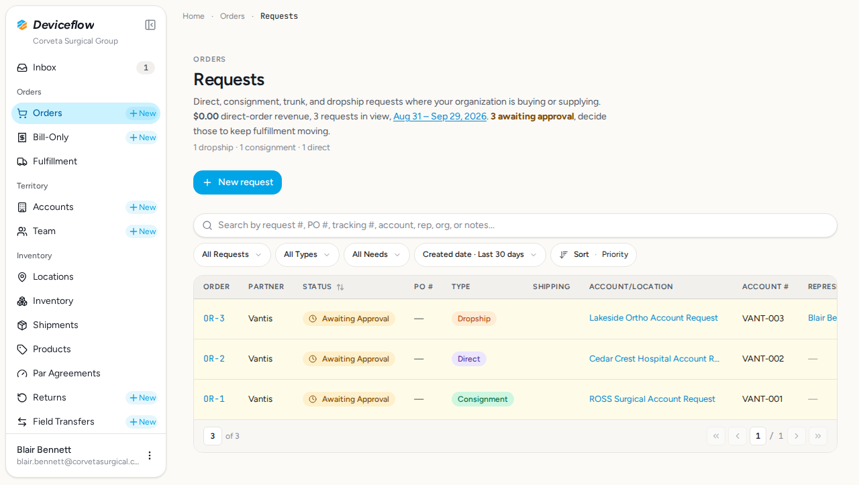The image size is (859, 485).
Task: Navigate to Inventory in the sidebar
Action: pyautogui.click(x=86, y=301)
